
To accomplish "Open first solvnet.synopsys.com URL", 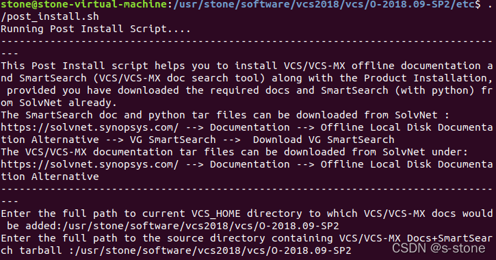I will [90, 127].
